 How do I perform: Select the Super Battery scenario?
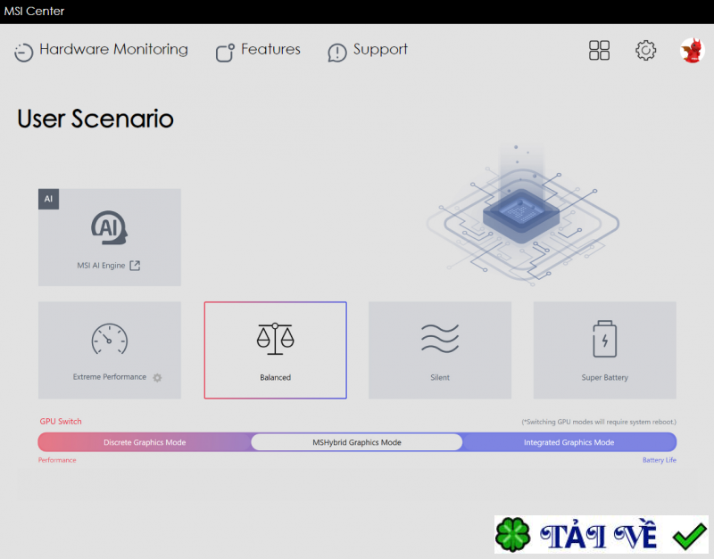click(605, 350)
